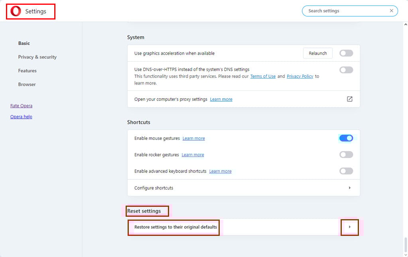Image resolution: width=408 pixels, height=257 pixels.
Task: Expand Configure shortcuts arrow
Action: pos(349,188)
